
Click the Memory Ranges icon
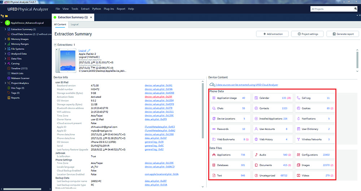tap(9, 44)
